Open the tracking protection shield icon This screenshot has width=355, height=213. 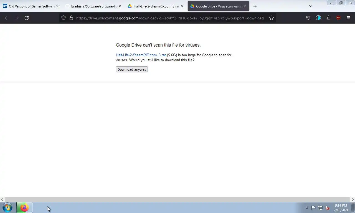click(x=64, y=18)
